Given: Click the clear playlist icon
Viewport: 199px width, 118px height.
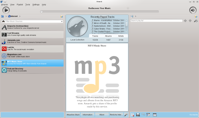Looking at the screenshot, I should [x=132, y=115].
